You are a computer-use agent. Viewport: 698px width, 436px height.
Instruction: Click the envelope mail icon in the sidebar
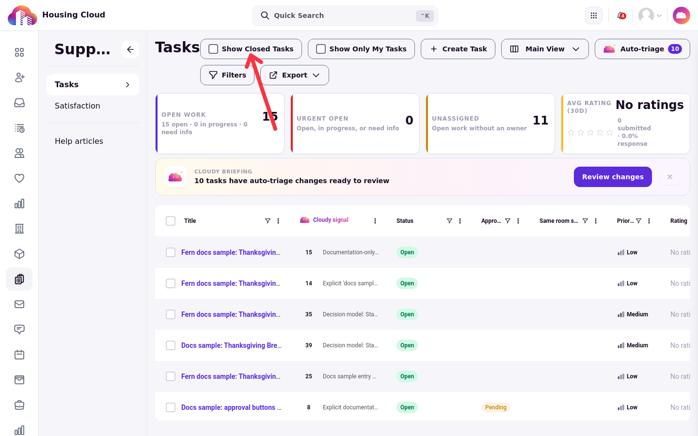[x=19, y=304]
